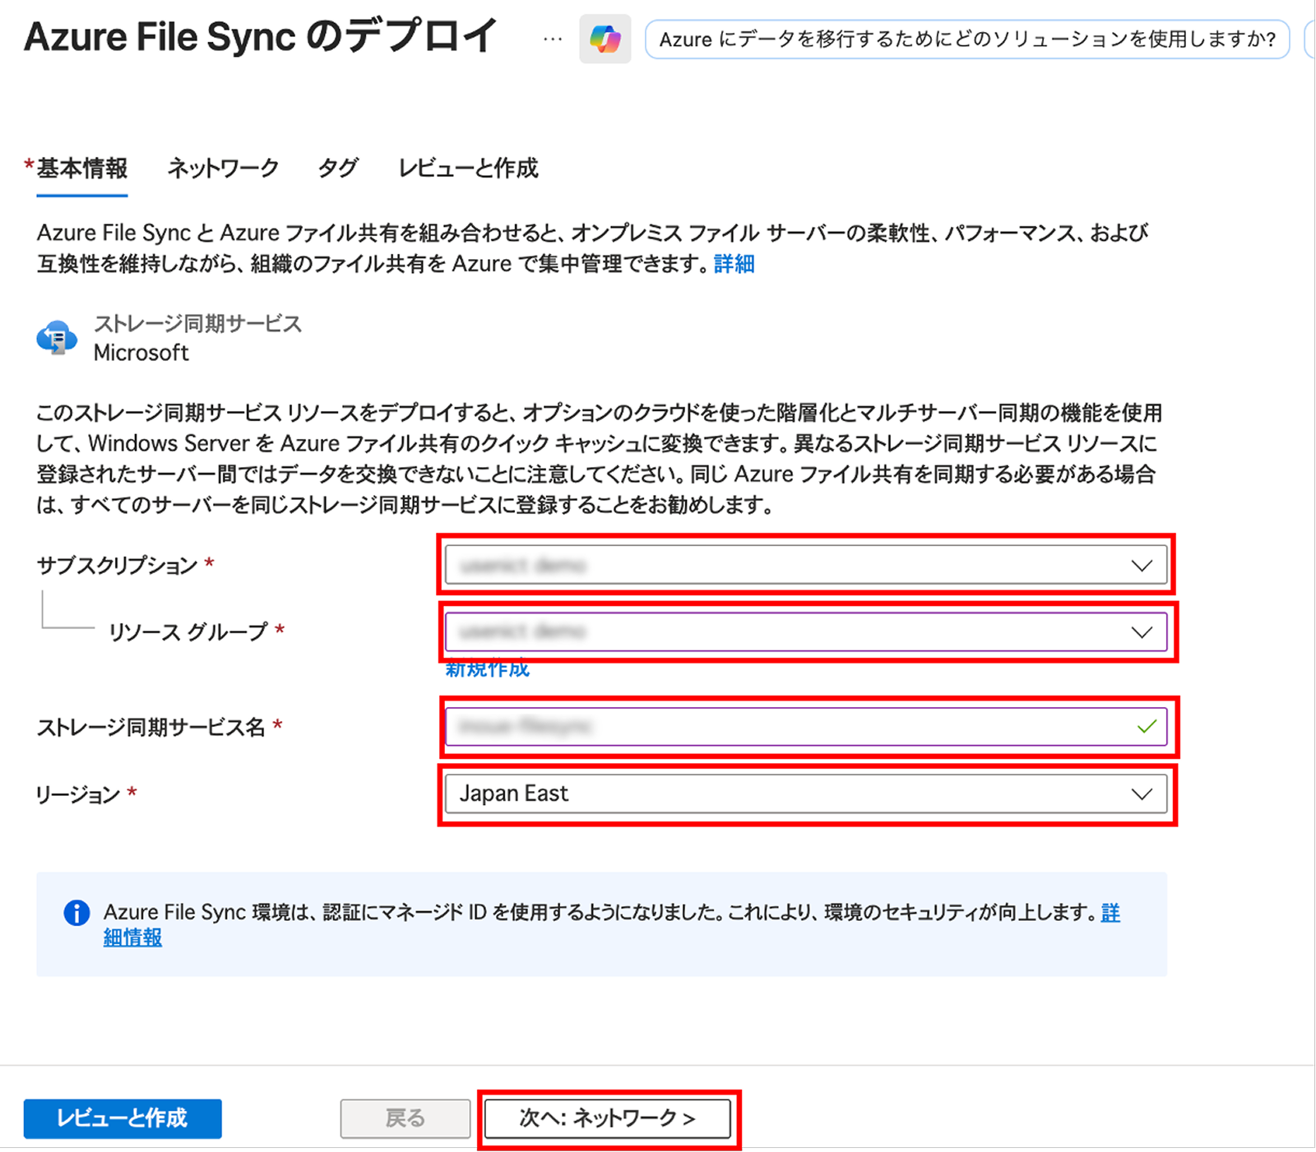Open the 詳細情報 link in the info banner
The height and width of the screenshot is (1152, 1316).
132,937
